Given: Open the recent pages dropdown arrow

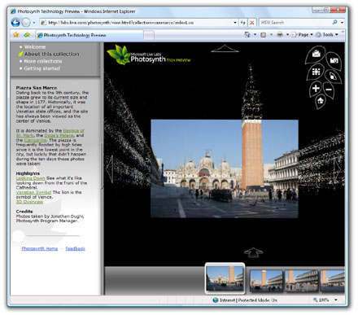Looking at the screenshot, I should (34, 23).
